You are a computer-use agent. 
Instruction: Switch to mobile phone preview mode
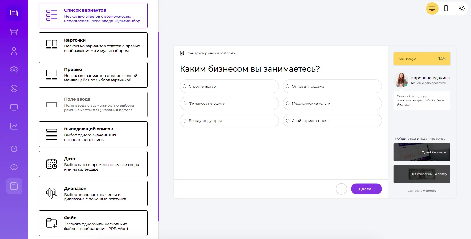pos(446,9)
